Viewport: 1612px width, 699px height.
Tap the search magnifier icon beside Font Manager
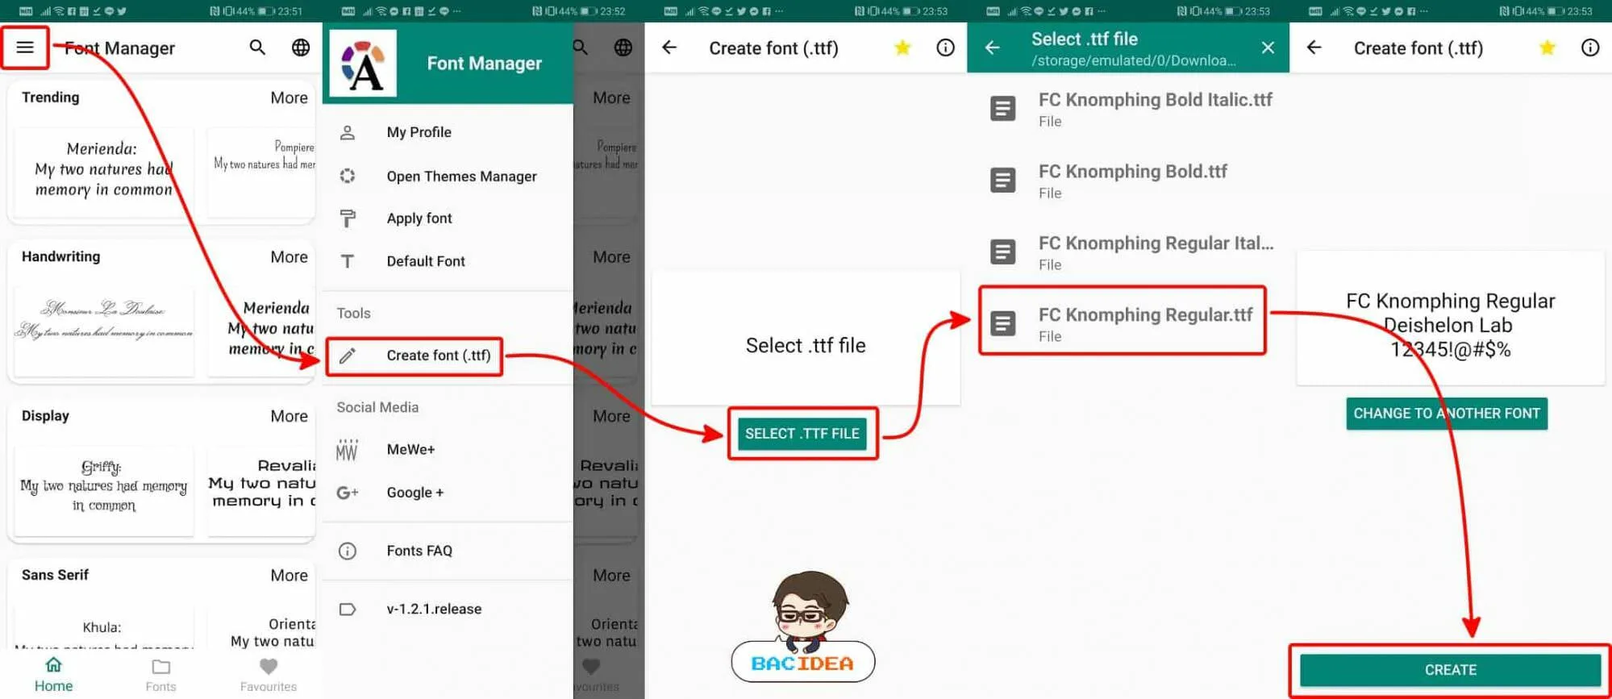[257, 48]
